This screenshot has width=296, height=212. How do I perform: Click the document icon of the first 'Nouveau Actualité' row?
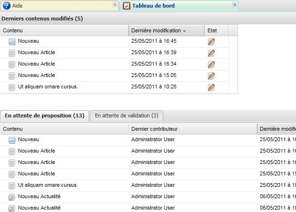pos(12,197)
